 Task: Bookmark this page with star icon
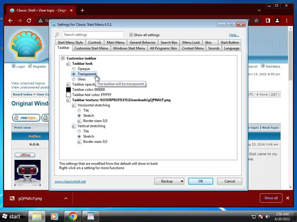(x=256, y=21)
